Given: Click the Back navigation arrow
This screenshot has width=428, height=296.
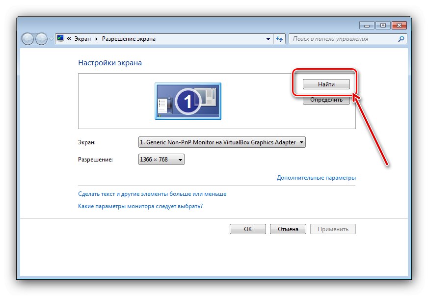Looking at the screenshot, I should [x=27, y=39].
